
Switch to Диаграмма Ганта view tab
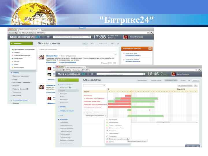tap(171, 80)
